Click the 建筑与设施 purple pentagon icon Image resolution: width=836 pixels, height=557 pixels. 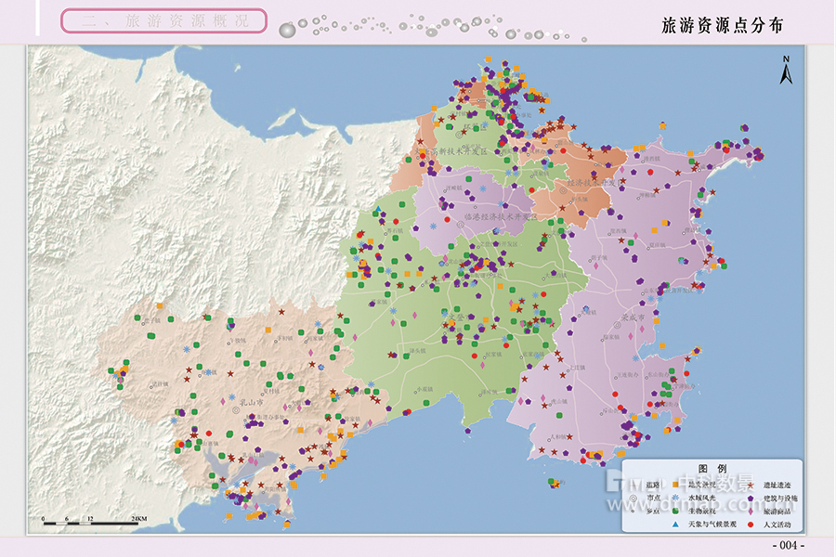tap(750, 498)
